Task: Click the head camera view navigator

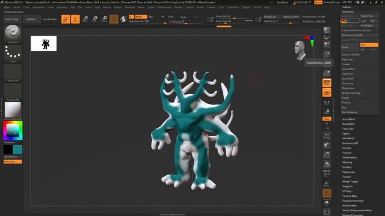Action: [300, 50]
